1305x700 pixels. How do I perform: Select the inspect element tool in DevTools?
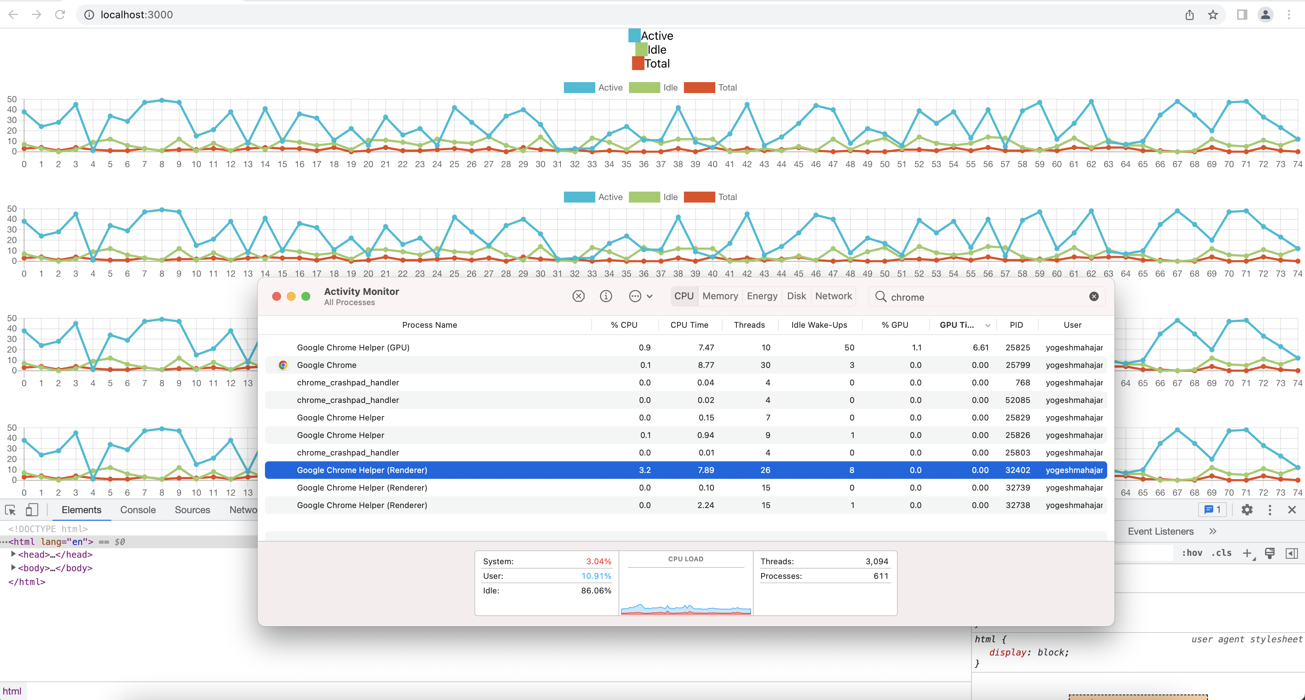(10, 509)
